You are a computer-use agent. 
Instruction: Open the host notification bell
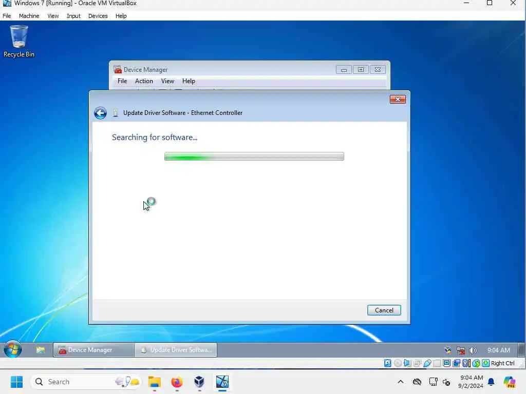tap(491, 382)
